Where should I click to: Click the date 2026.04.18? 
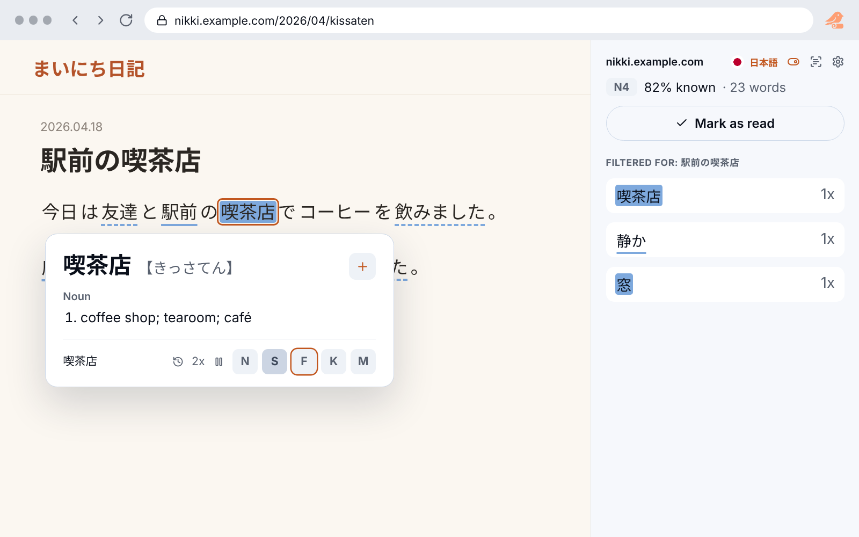(71, 127)
